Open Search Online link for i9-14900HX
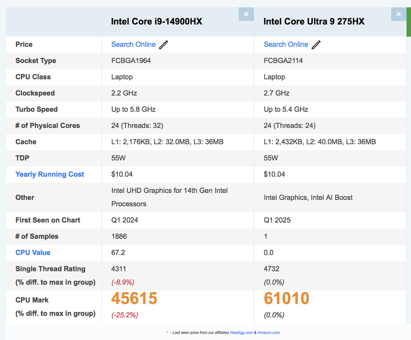The image size is (411, 340). coord(133,44)
